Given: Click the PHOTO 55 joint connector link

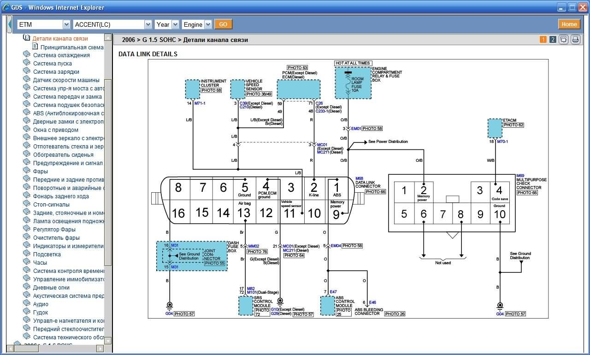Looking at the screenshot, I should 215,263.
